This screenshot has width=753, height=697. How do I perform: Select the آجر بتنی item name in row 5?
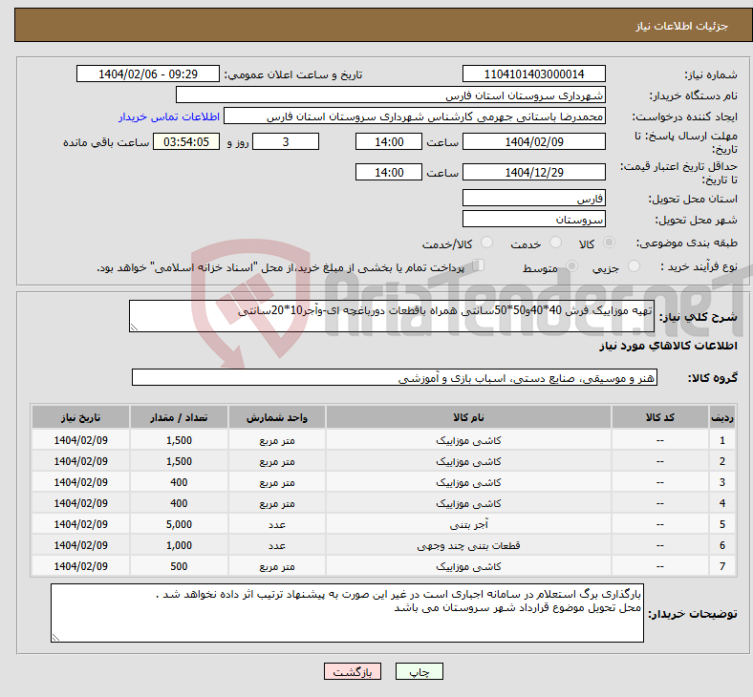tap(468, 525)
